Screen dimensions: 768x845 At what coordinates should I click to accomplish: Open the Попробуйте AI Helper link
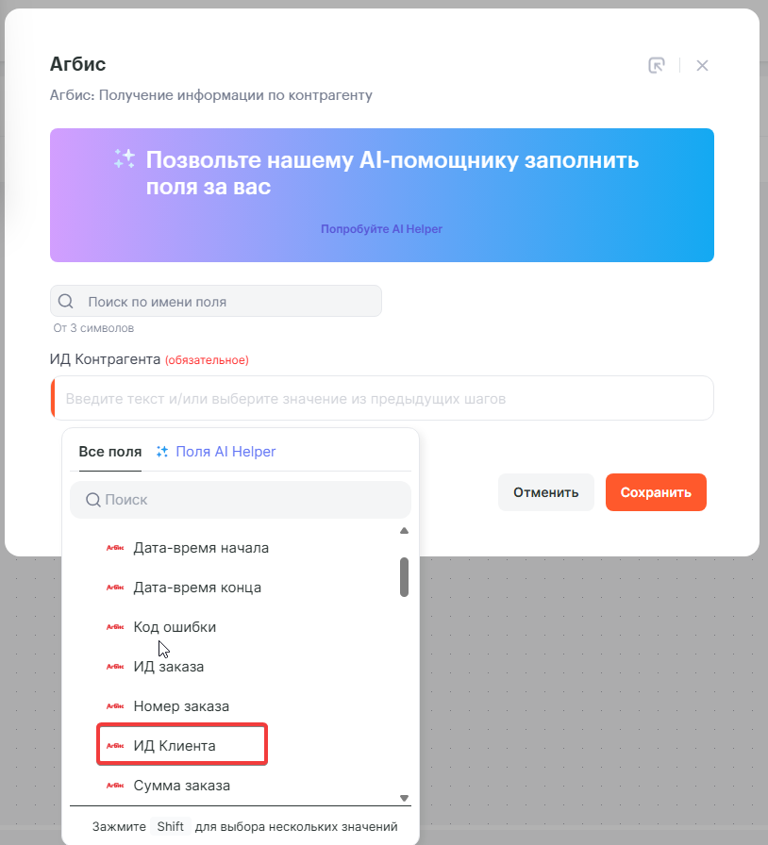(x=381, y=229)
